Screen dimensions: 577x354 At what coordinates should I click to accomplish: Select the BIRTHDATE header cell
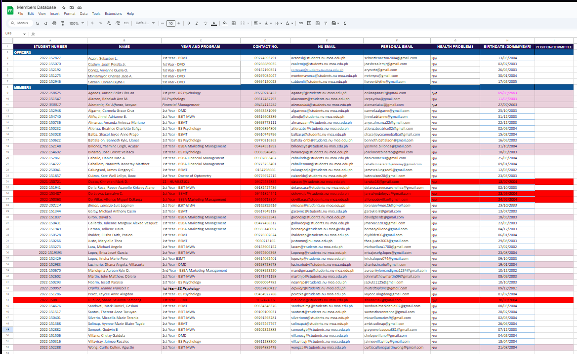507,47
